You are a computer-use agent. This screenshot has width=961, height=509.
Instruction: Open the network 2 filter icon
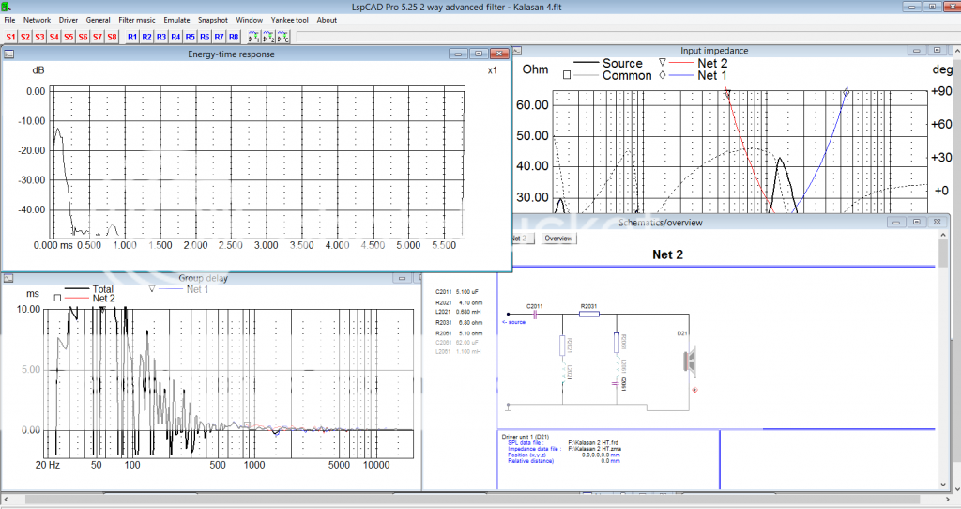click(x=268, y=37)
